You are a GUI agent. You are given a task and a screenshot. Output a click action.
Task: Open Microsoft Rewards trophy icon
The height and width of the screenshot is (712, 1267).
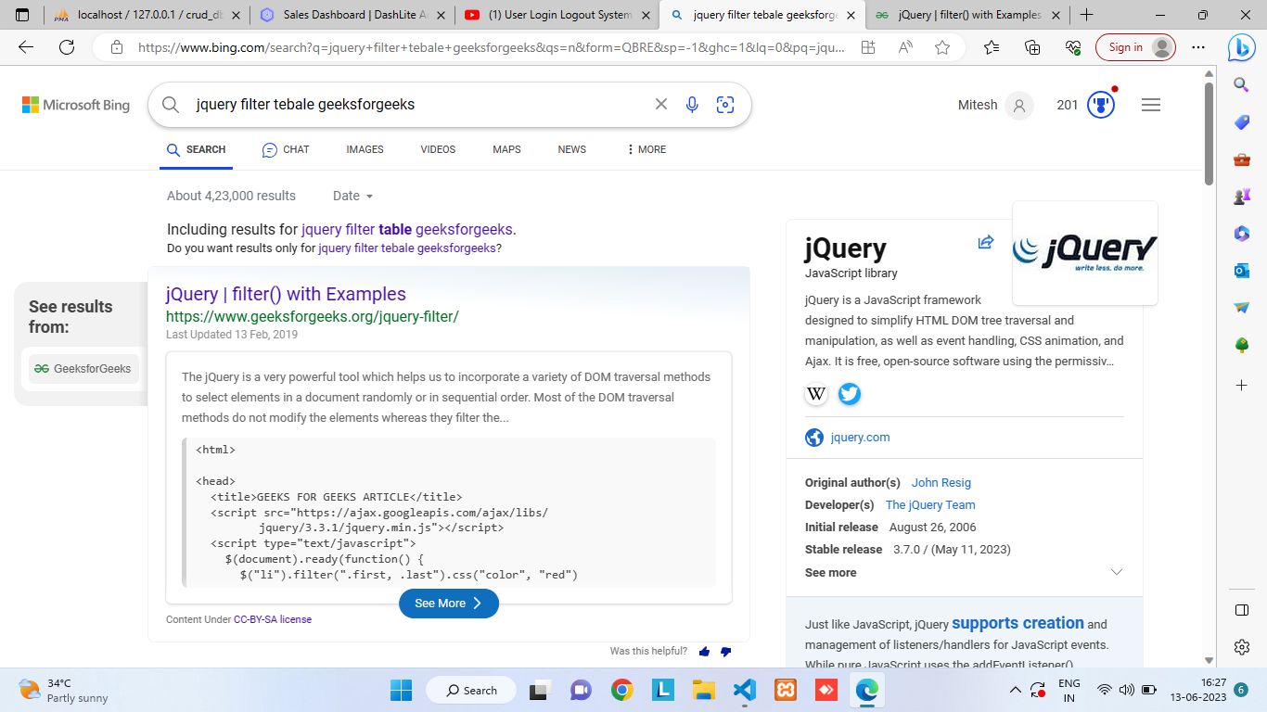coord(1101,105)
